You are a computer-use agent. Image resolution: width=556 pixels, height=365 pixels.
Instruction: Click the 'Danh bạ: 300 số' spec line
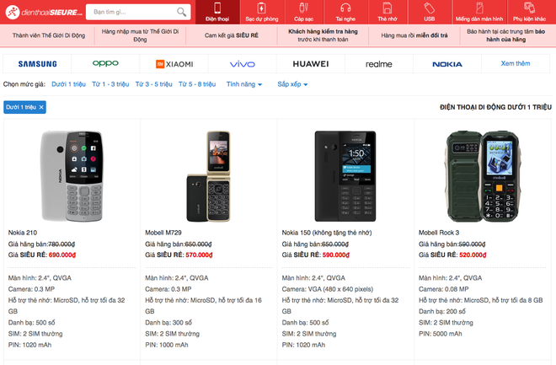click(168, 323)
